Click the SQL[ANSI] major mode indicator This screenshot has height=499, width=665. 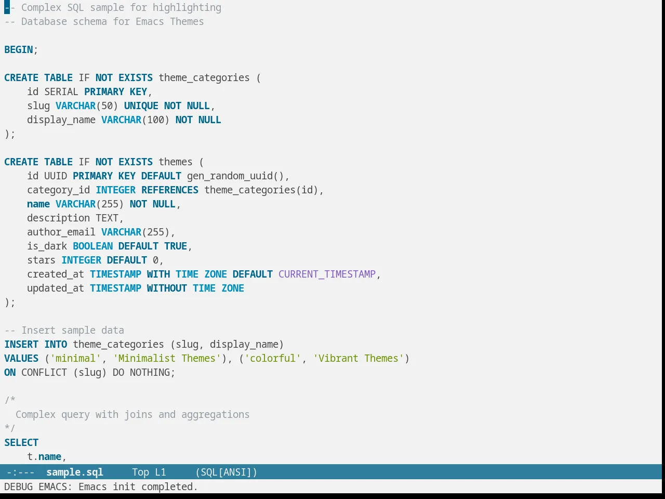[x=227, y=472]
